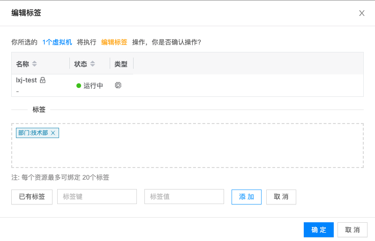The height and width of the screenshot is (241, 375).
Task: Remove the 部门:技术部 tag via its X
Action: [53, 133]
